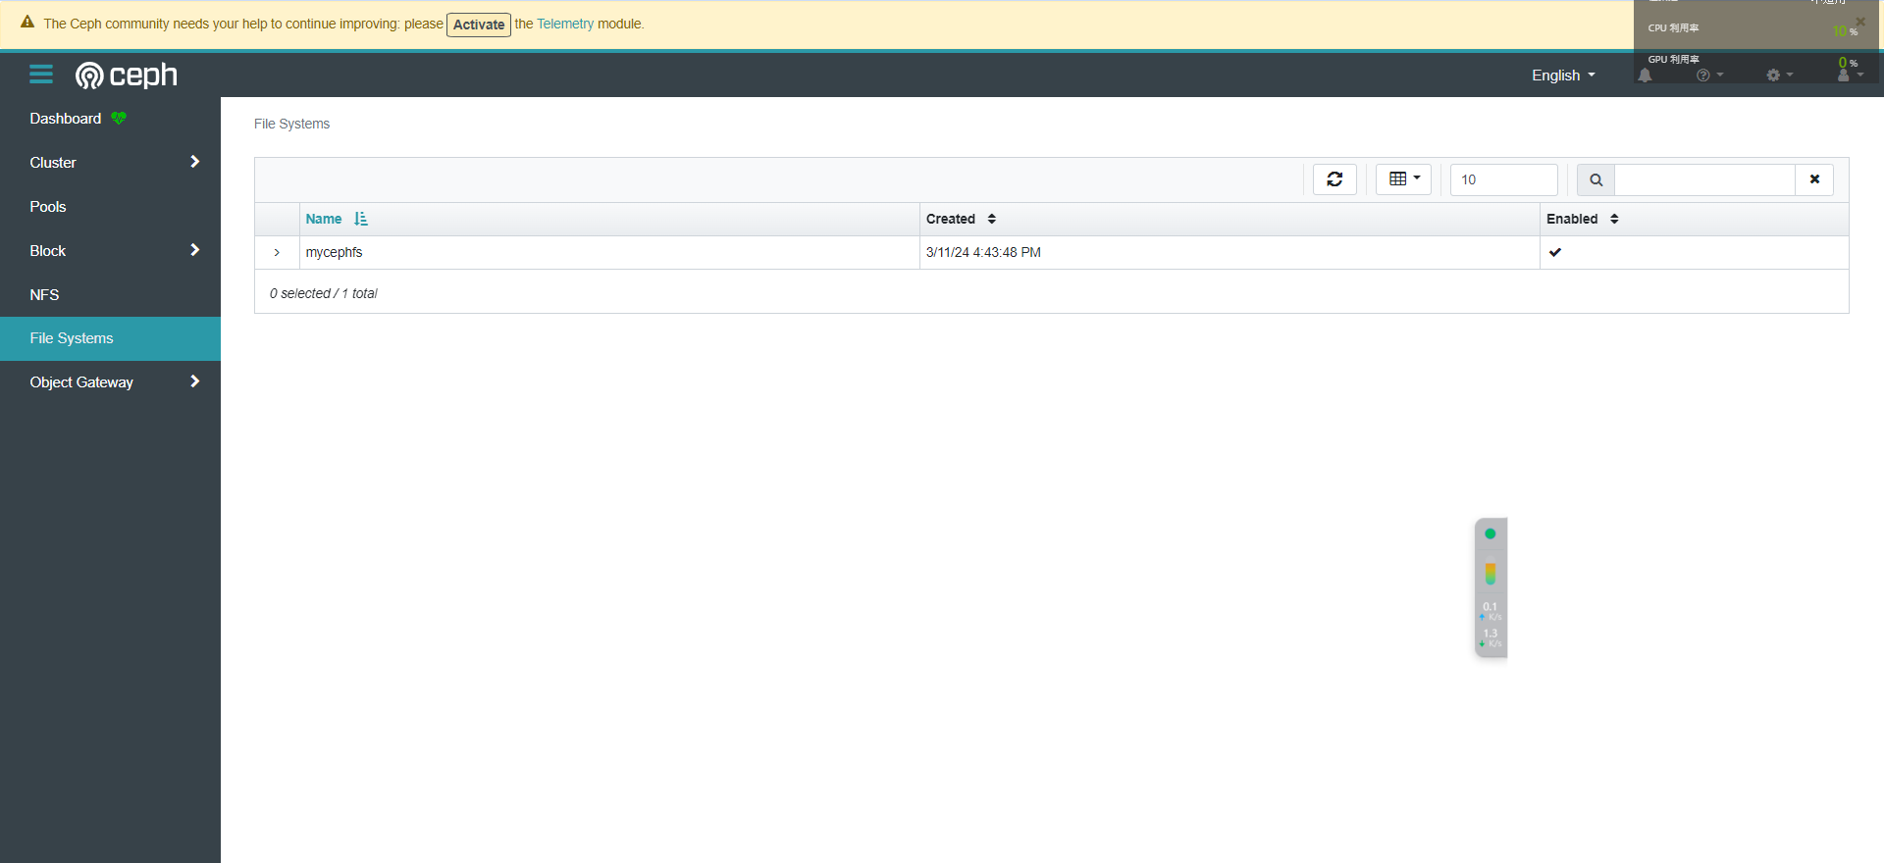Expand the Object Gateway submenu

click(x=110, y=382)
